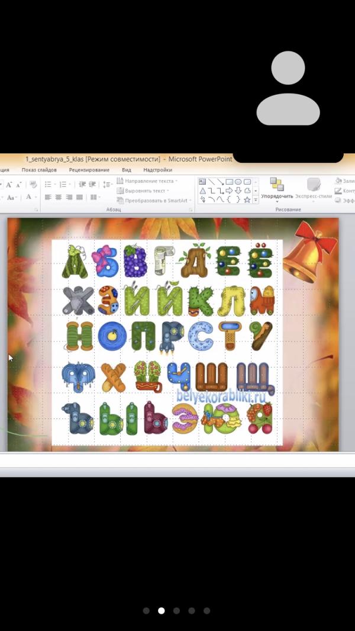Toggle align text left
The height and width of the screenshot is (631, 355).
tap(48, 197)
